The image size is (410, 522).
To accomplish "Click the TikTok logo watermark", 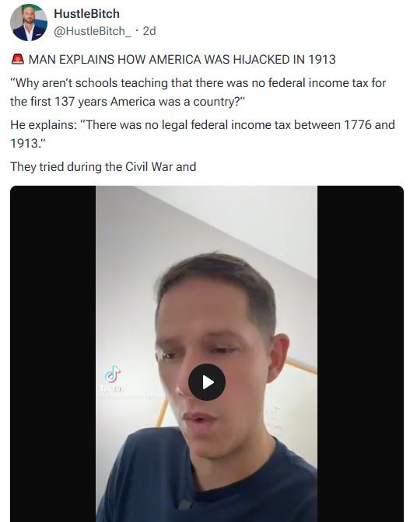I will [113, 374].
